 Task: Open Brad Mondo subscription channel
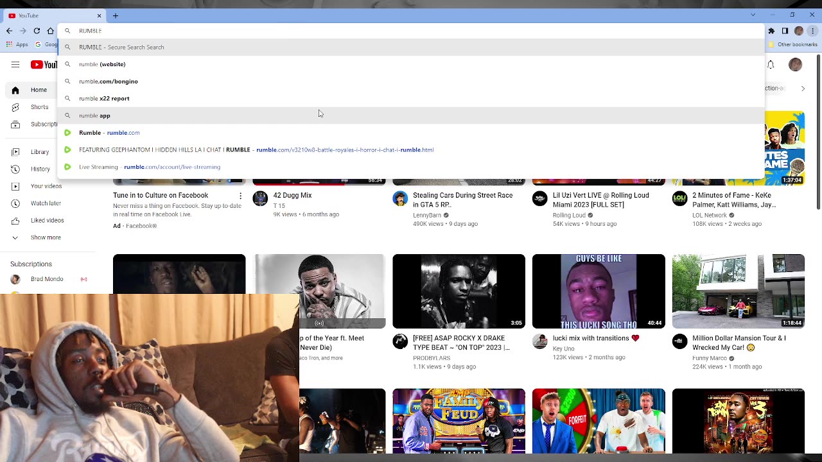[48, 279]
